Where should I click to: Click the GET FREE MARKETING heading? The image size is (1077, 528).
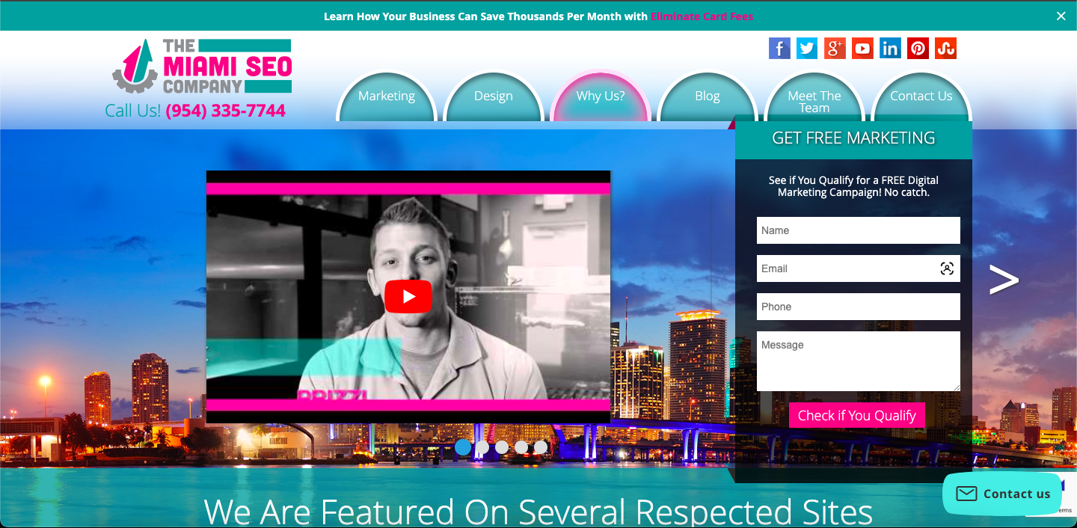(x=853, y=138)
